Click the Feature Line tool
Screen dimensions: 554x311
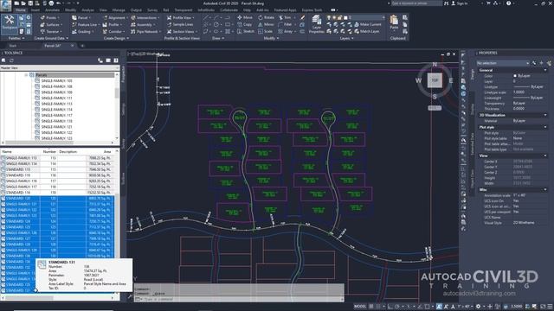point(85,25)
